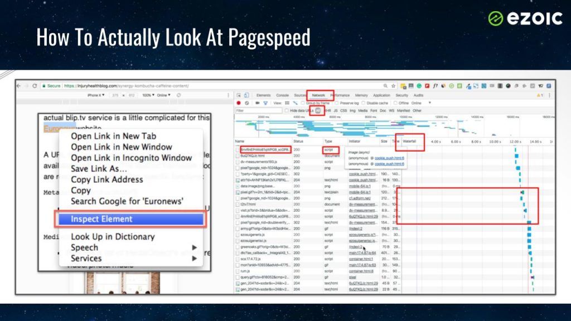Choose Look Up in Dictionary
Image resolution: width=571 pixels, height=321 pixels.
coord(113,236)
